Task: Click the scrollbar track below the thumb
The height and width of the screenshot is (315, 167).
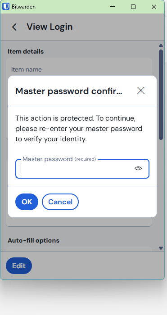Action: [161, 193]
